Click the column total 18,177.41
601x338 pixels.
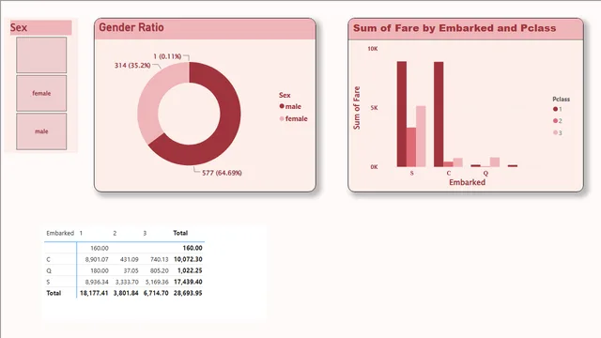pyautogui.click(x=94, y=293)
